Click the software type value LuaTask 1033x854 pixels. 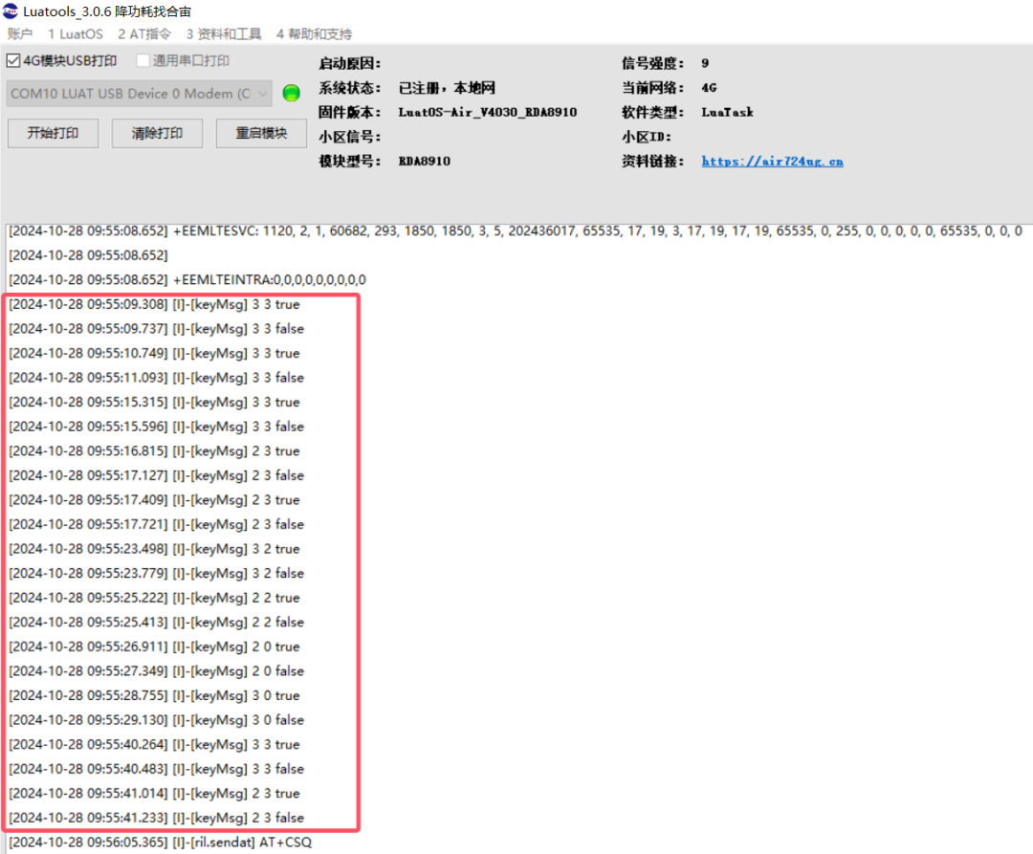tap(727, 112)
